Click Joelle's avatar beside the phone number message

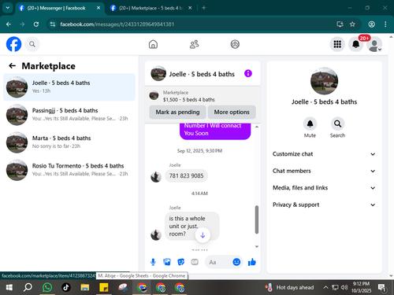pyautogui.click(x=156, y=177)
